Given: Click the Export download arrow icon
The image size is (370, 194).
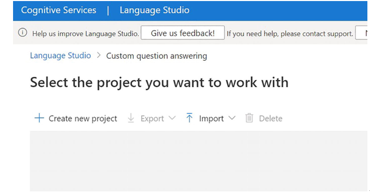Looking at the screenshot, I should tap(131, 118).
